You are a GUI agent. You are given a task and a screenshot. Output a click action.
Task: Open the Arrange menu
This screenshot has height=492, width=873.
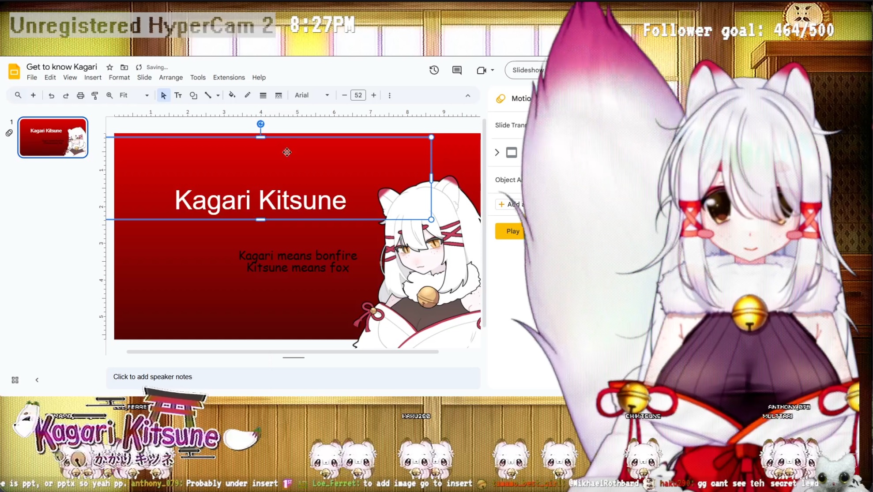coord(171,78)
